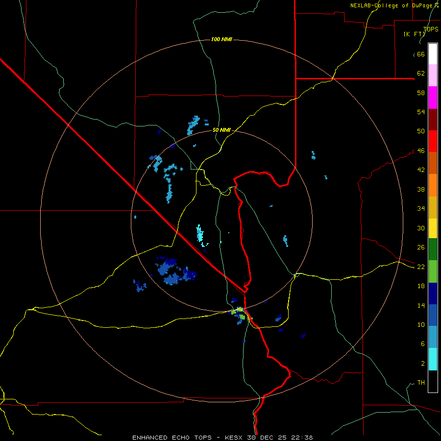441x441 pixels.
Task: Click the ENHANCED ECHO TOPS caption
Action: coord(172,438)
